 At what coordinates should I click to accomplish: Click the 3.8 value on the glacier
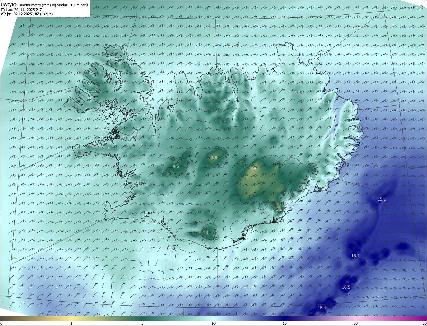[214, 158]
